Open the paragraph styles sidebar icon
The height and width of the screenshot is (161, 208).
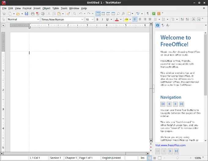[x=163, y=25]
